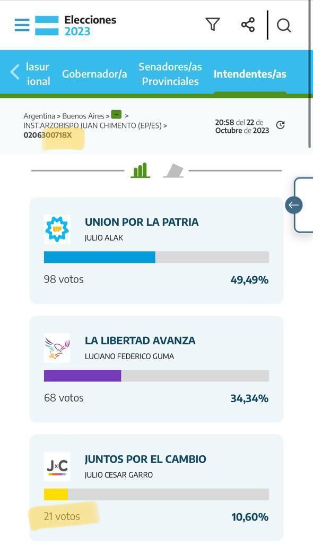Switch to bar chart results view

coord(141,171)
